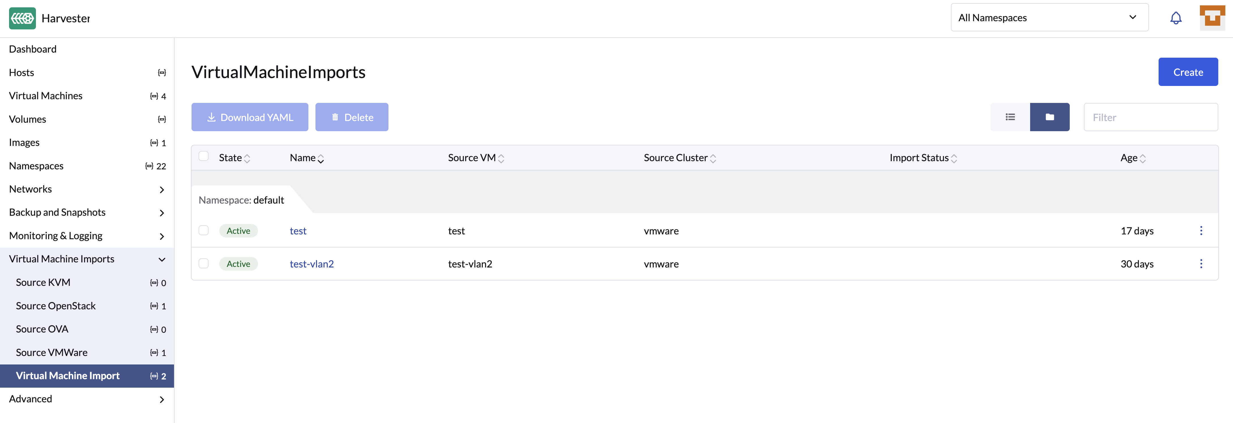Screen dimensions: 1233x423
Task: Open the notifications bell
Action: point(1176,18)
